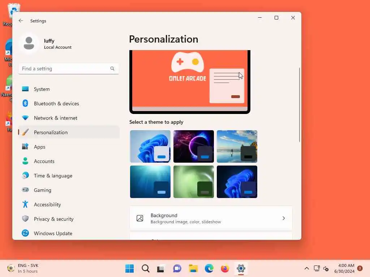370x277 pixels.
Task: Expand the Background settings chevron
Action: tap(284, 218)
